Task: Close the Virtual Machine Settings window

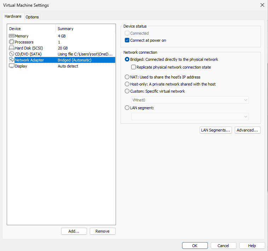Action: coord(262,5)
